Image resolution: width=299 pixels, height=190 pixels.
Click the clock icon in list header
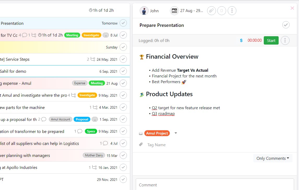[x=91, y=10]
